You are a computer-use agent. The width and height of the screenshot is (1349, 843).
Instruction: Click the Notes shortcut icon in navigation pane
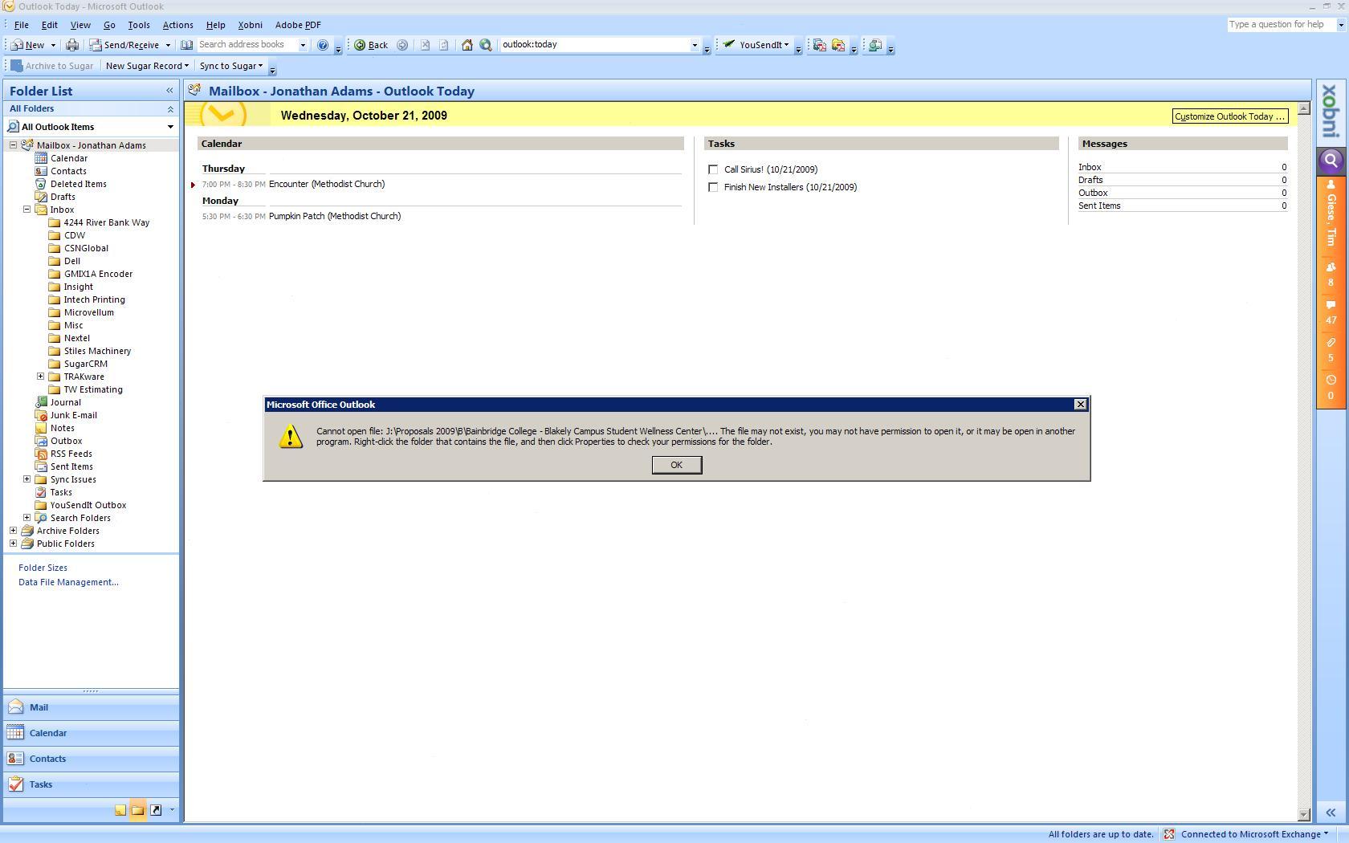[x=120, y=810]
